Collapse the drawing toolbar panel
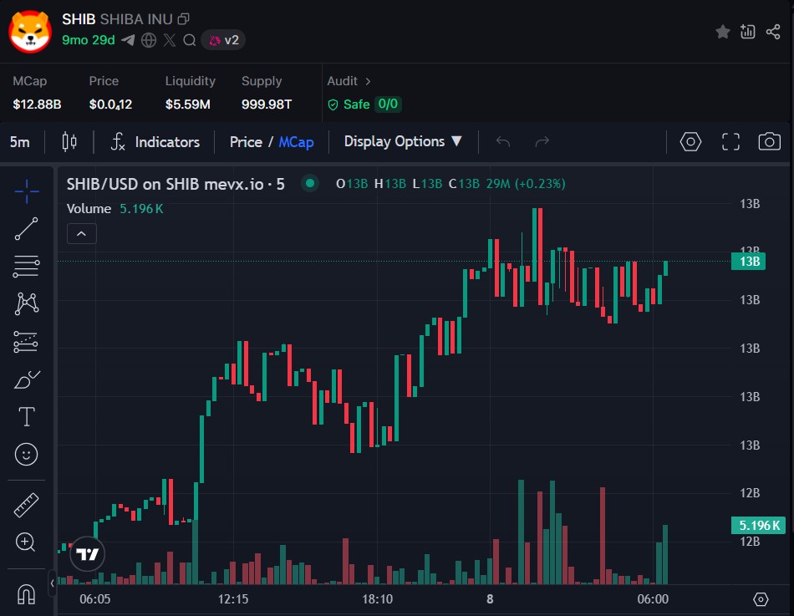The height and width of the screenshot is (616, 794). tap(52, 583)
